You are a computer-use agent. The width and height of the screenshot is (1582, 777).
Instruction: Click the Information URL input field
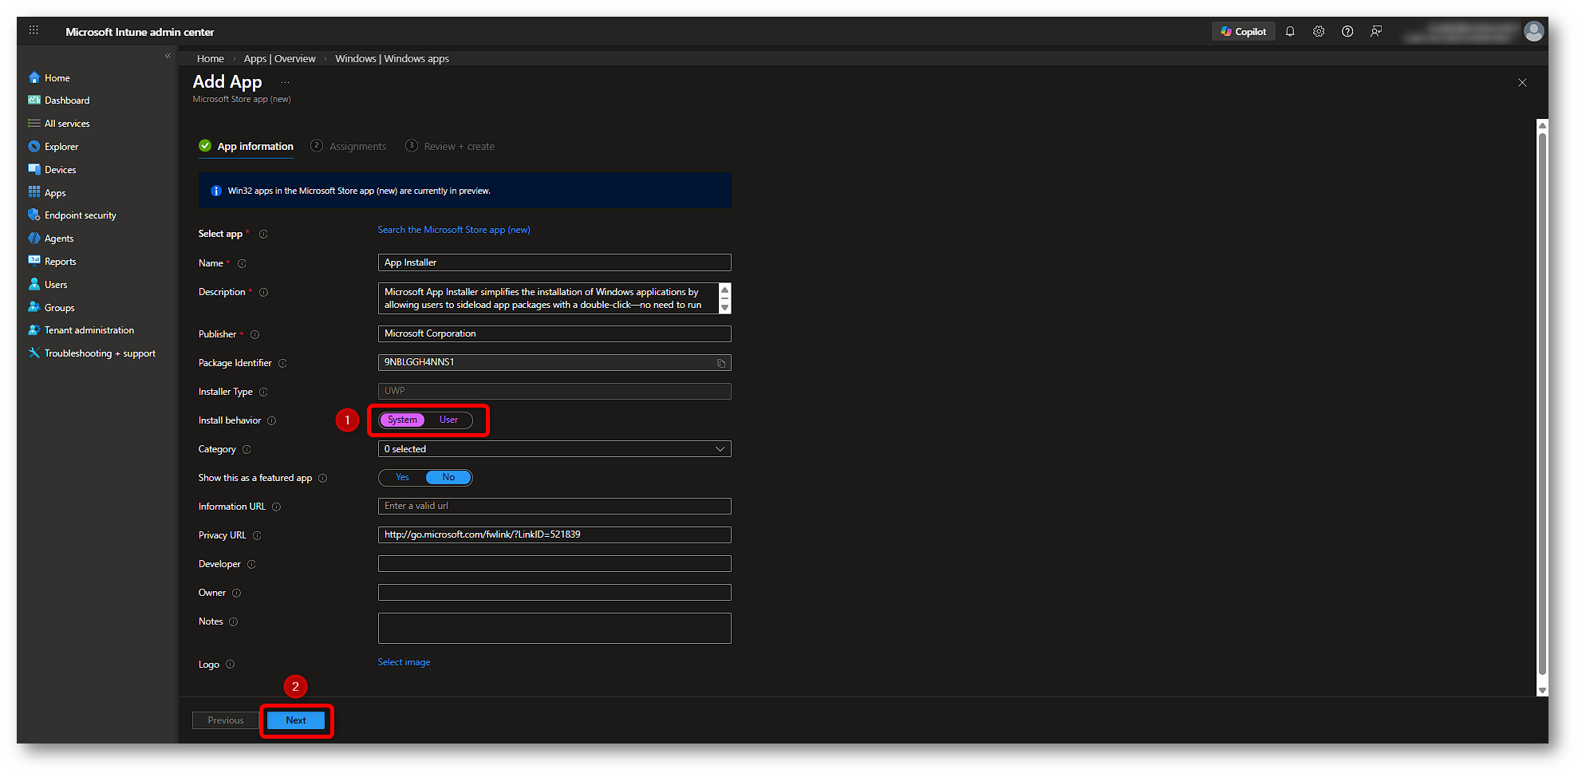[554, 507]
